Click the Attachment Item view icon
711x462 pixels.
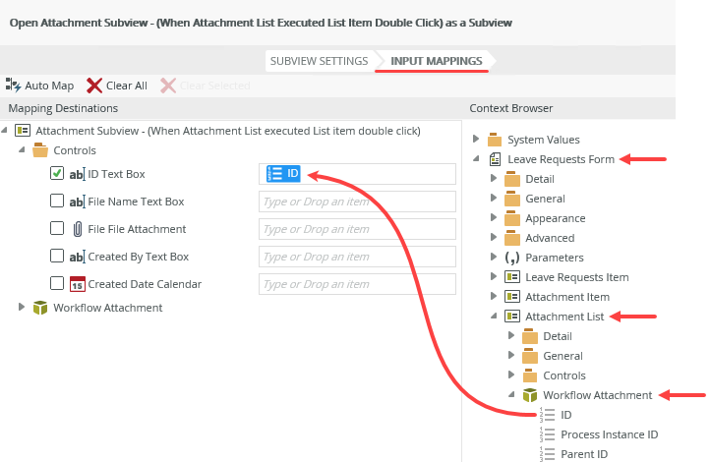511,297
